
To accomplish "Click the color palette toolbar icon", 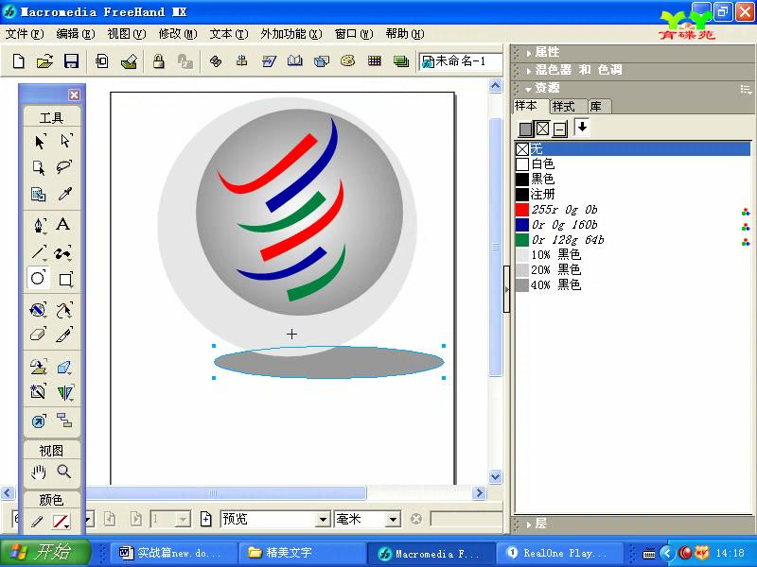I will click(347, 60).
